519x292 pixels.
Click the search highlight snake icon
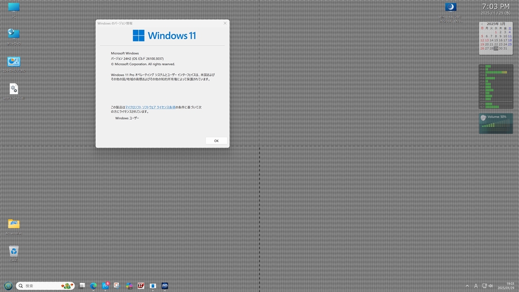click(67, 286)
